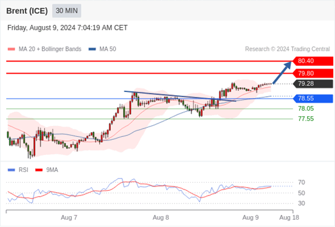
Task: Click the blue descending trendline
Action: point(180,96)
